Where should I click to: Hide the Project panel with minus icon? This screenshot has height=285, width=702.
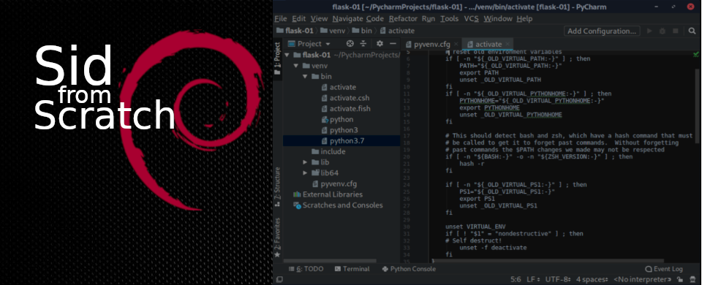tap(393, 44)
